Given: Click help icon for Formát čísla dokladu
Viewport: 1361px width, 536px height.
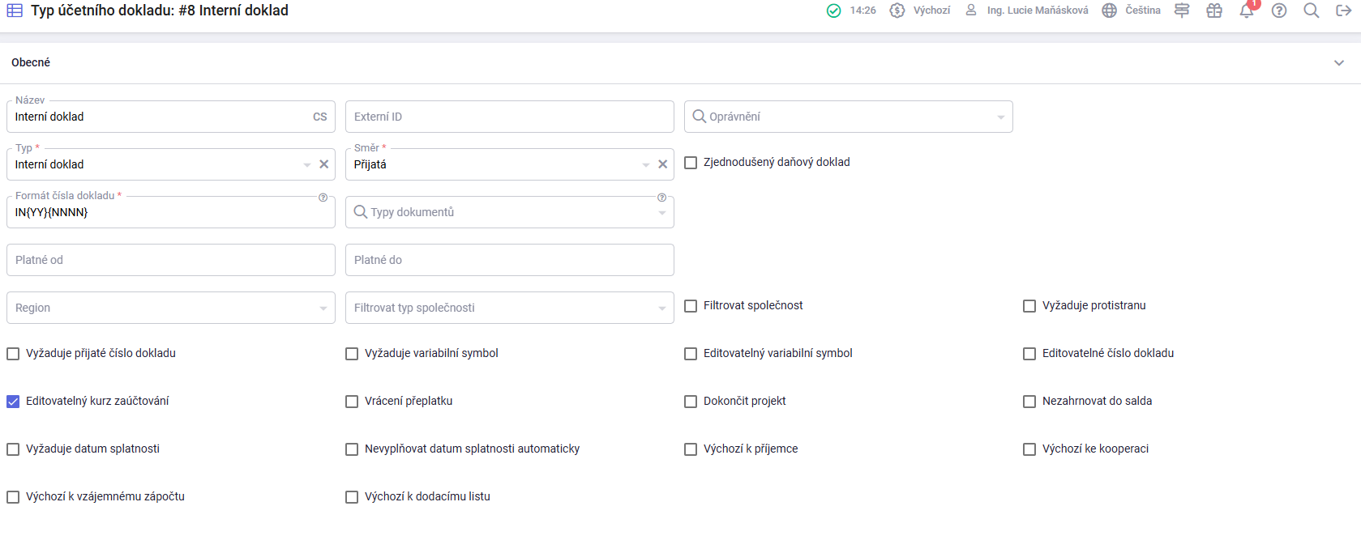Looking at the screenshot, I should [x=323, y=198].
